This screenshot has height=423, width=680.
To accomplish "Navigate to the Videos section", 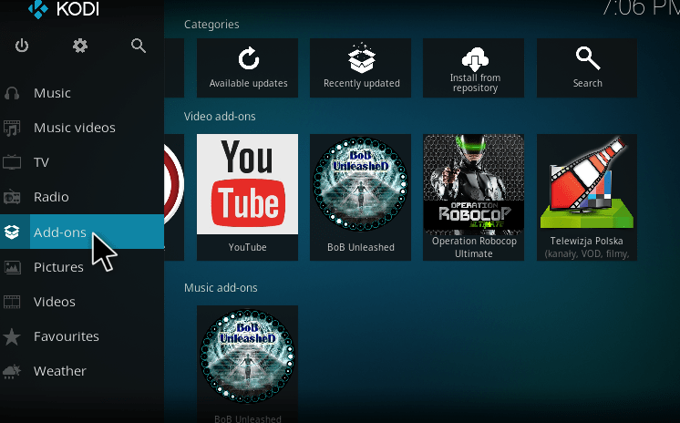I will click(54, 302).
